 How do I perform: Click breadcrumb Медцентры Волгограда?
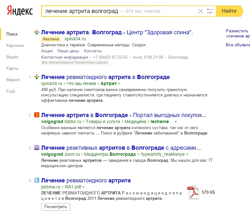[110, 154]
